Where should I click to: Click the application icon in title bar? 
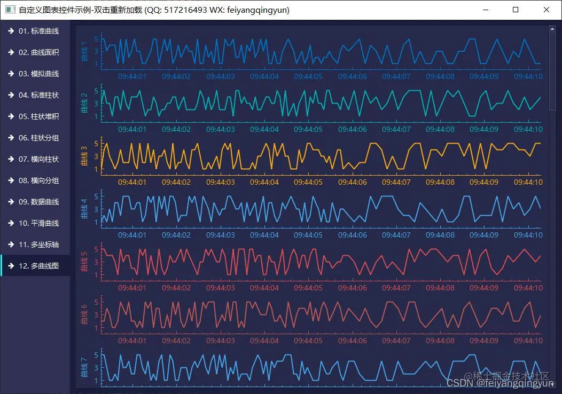click(10, 10)
